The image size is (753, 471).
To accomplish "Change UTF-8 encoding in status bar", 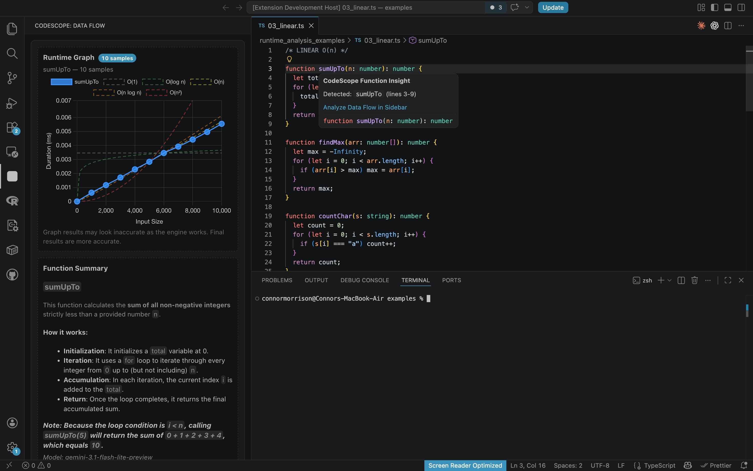I will pos(600,465).
